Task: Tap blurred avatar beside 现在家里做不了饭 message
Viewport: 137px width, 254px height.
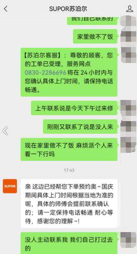Action: tap(129, 145)
